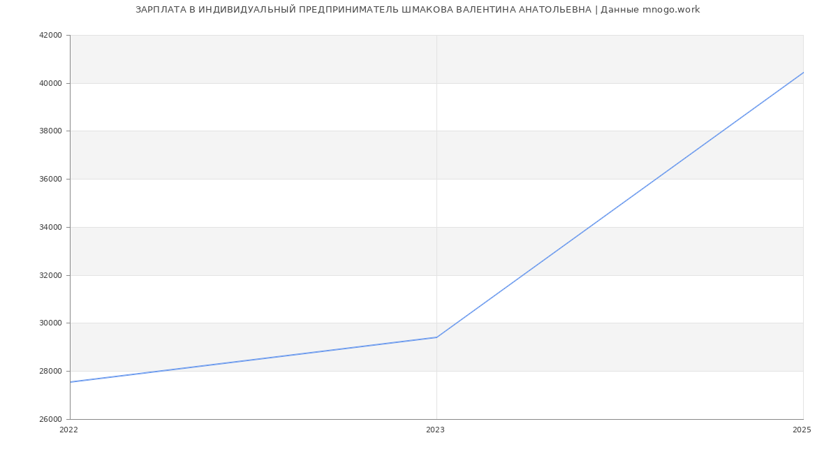838x454 pixels.
Task: Click the 42000 y-axis label
Action: coord(50,36)
